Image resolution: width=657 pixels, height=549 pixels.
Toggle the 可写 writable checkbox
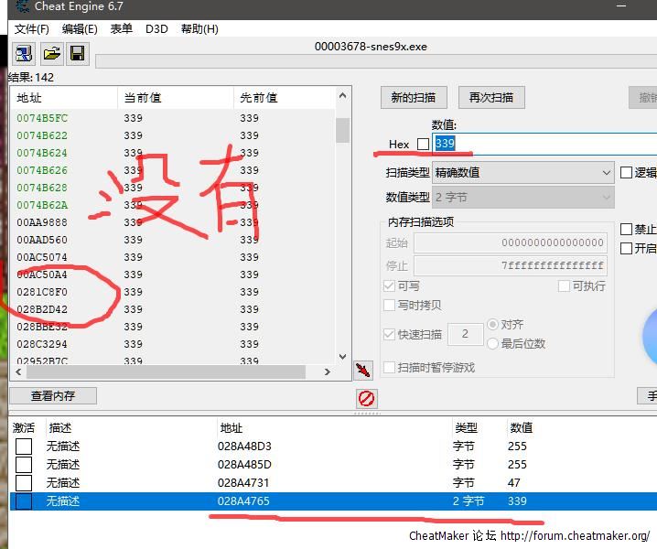pos(390,286)
